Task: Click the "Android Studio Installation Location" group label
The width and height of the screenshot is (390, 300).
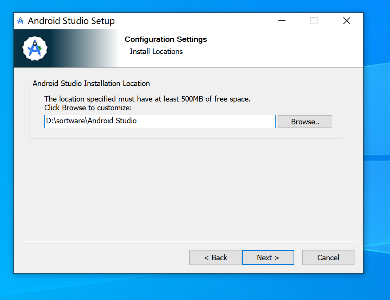Action: pos(91,84)
